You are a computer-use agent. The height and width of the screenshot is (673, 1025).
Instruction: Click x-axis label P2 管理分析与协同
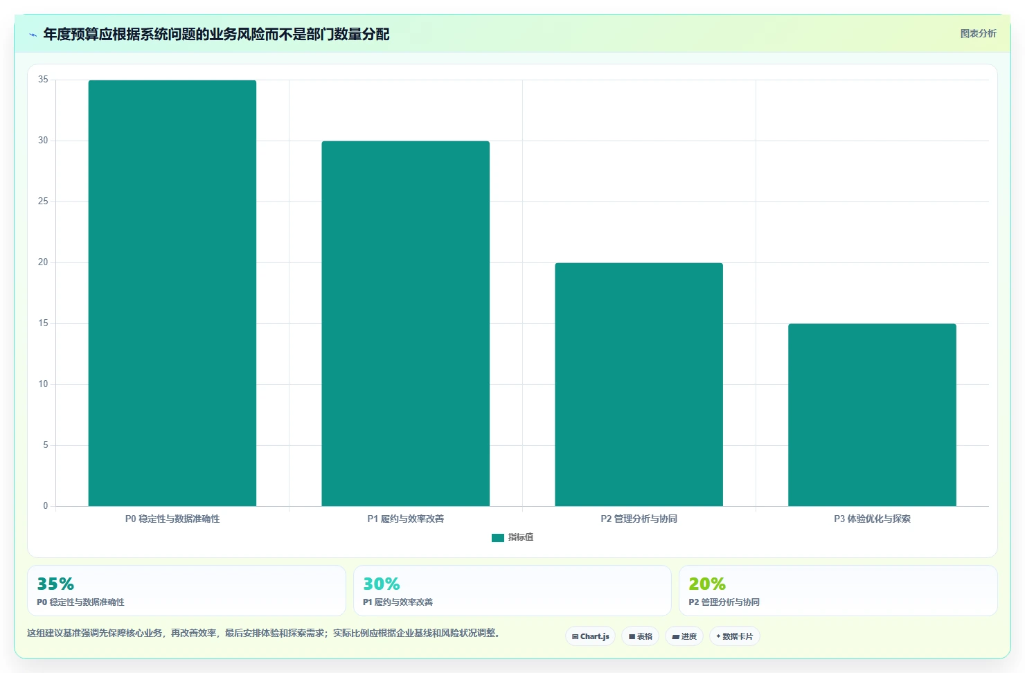point(639,519)
